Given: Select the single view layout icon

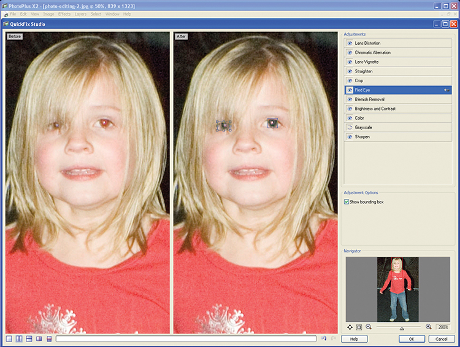Looking at the screenshot, I should (x=9, y=339).
